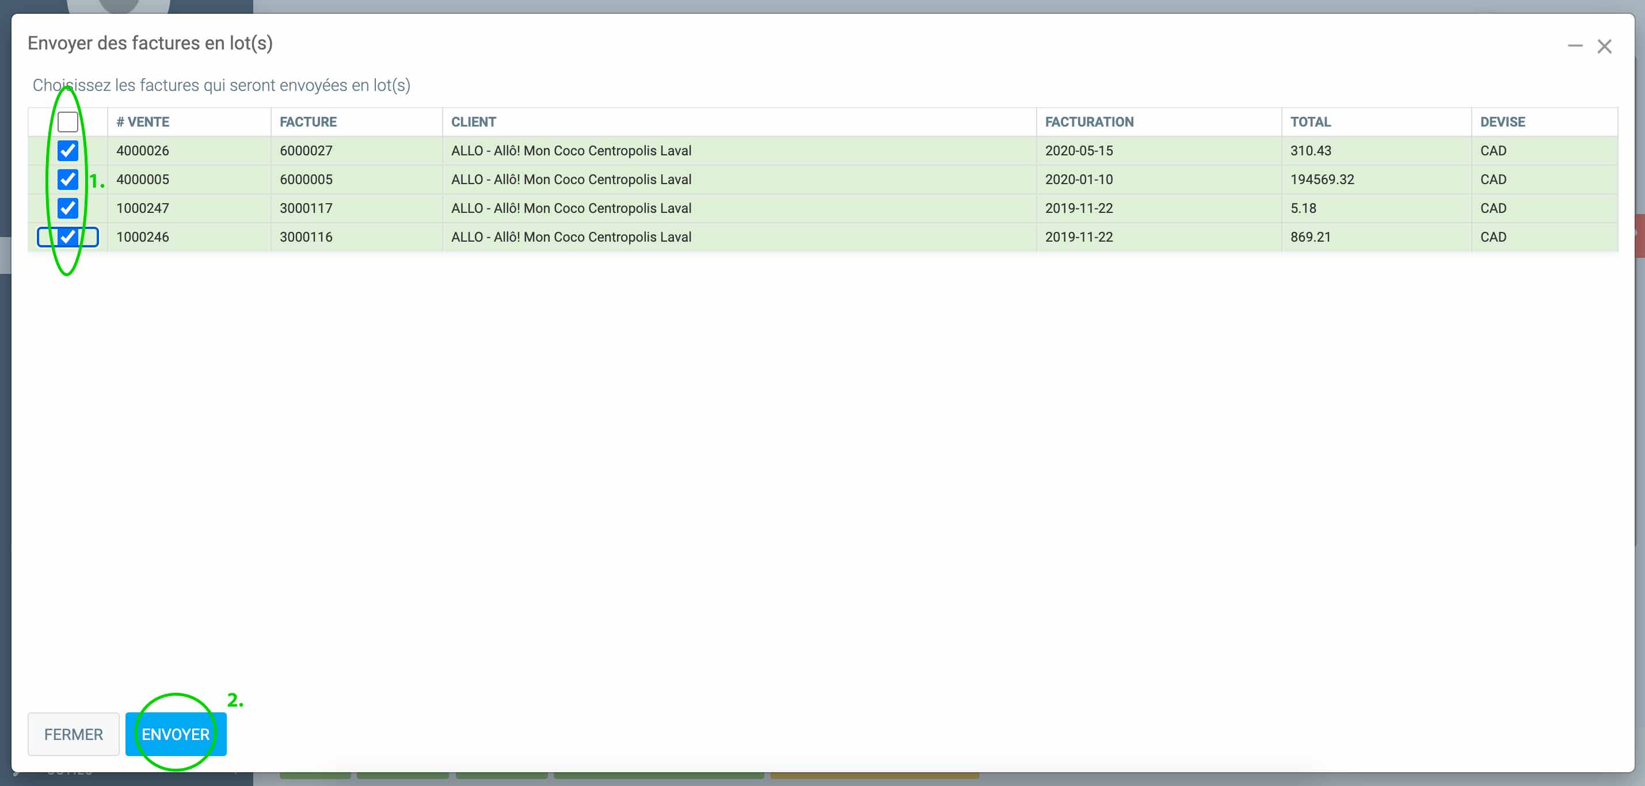Select the CAD currency cell for 6000005
Viewport: 1645px width, 786px height.
point(1493,180)
